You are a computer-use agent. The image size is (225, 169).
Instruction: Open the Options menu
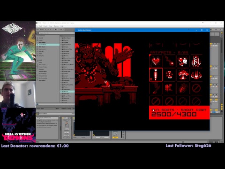56,26
